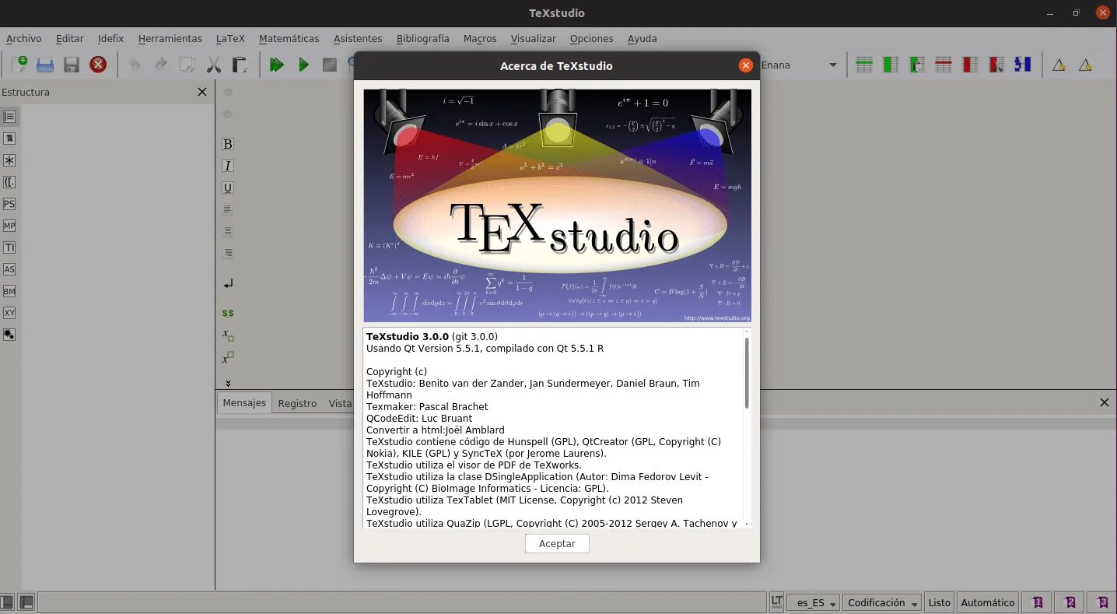Click the redo arrow icon
1117x614 pixels.
point(161,65)
